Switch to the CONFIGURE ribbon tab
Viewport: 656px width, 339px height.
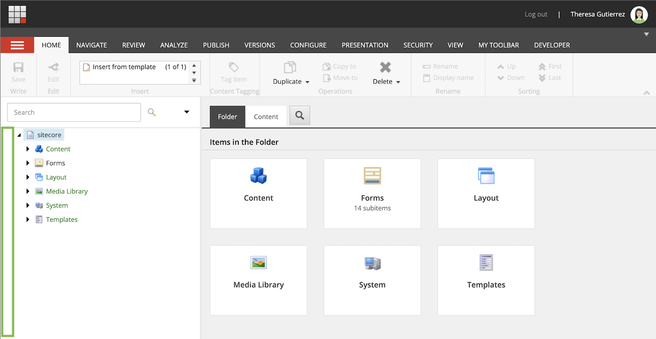[x=308, y=45]
